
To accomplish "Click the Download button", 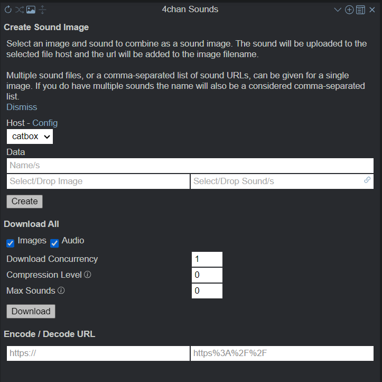I will (31, 311).
